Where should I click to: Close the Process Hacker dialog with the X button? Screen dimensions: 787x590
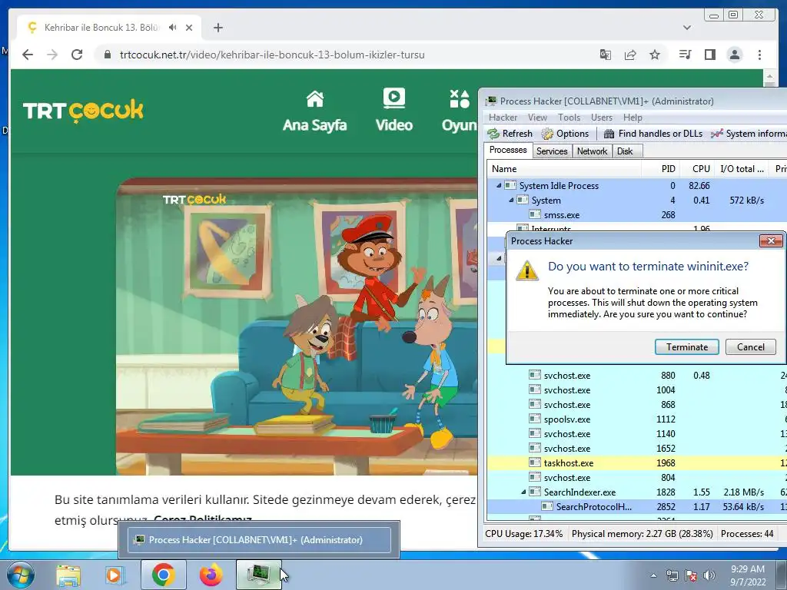[771, 241]
